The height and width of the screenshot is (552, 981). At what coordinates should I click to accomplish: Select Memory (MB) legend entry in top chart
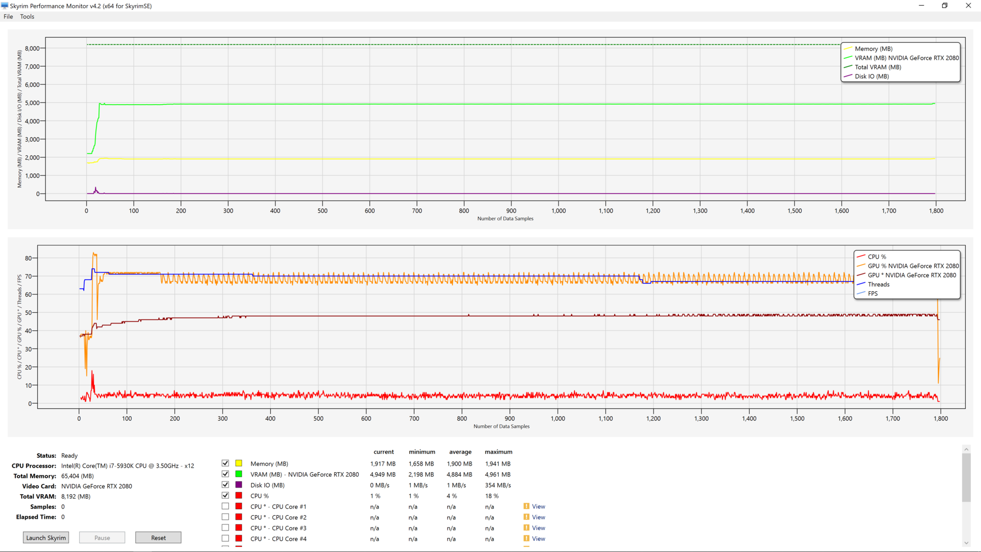tap(869, 49)
